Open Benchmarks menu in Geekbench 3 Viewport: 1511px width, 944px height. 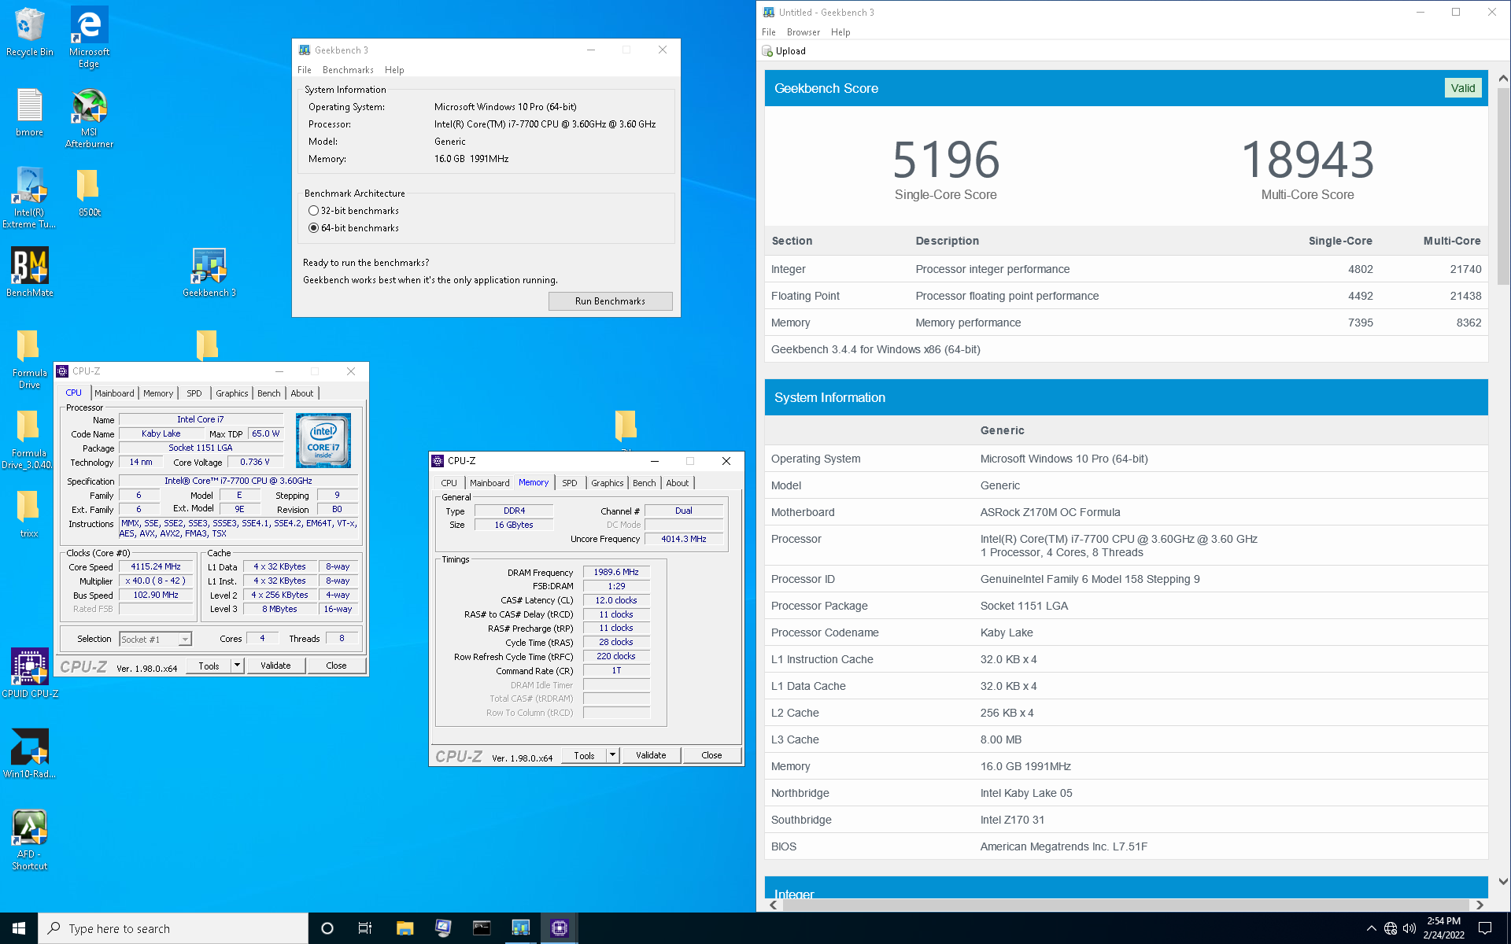(348, 70)
